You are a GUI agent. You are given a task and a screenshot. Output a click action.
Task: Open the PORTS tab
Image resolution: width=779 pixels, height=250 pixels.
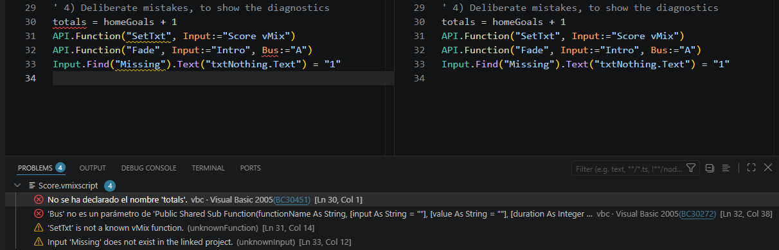pos(250,168)
